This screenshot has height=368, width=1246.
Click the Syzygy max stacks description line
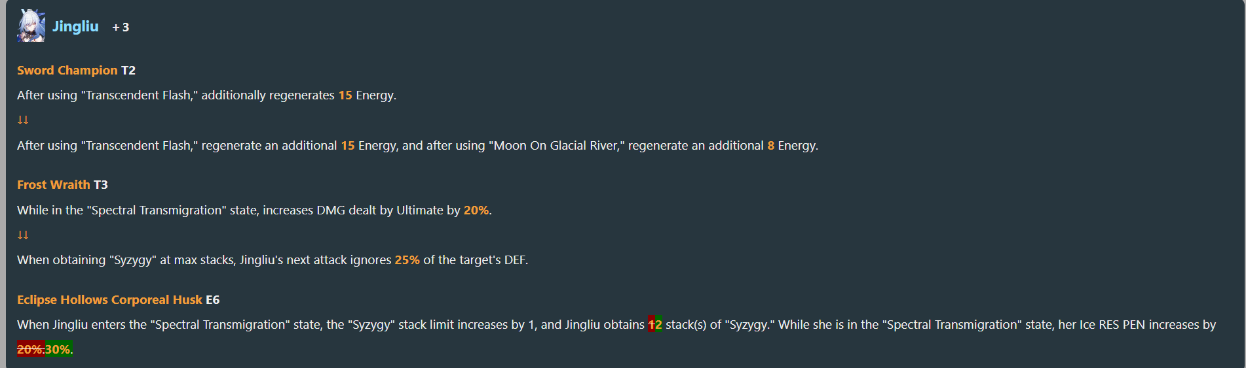coord(273,259)
